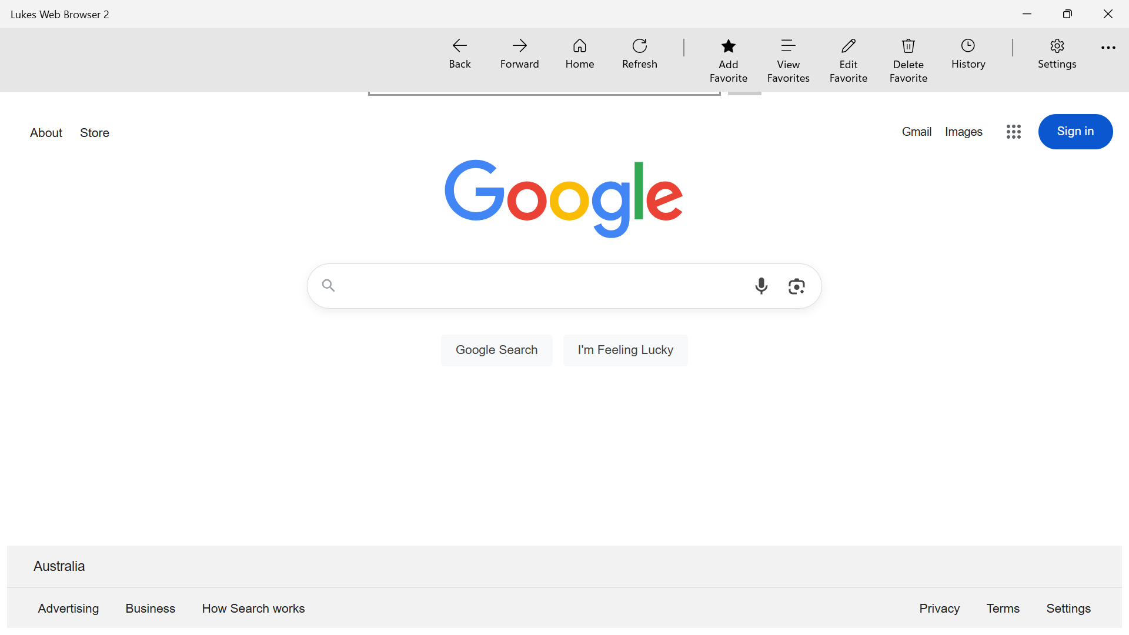Click the blue Sign in button
This screenshot has width=1129, height=635.
(1075, 132)
